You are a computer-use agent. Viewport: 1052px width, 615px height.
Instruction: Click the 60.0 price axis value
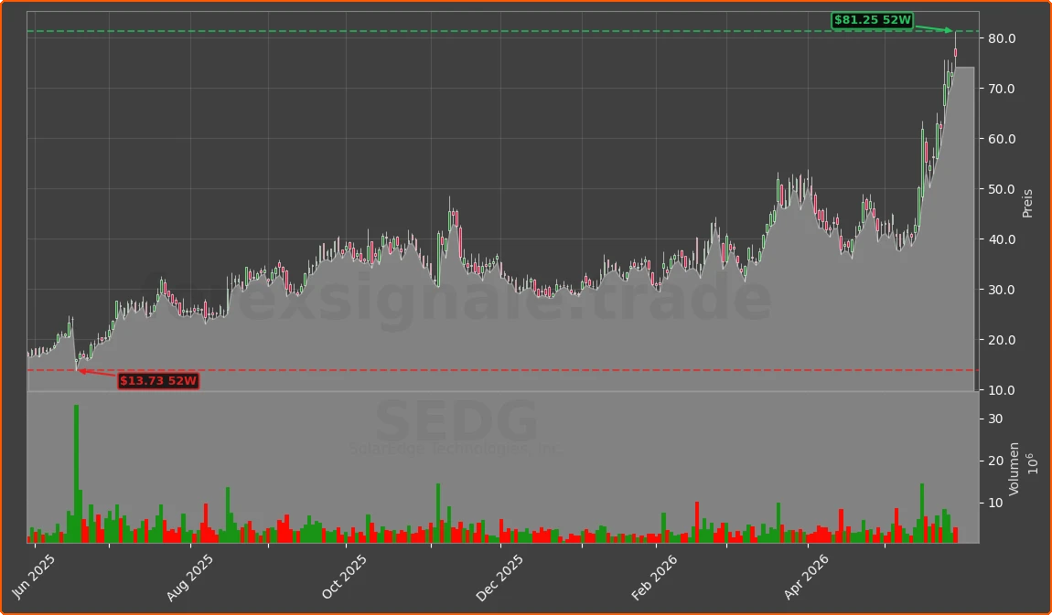[1002, 139]
